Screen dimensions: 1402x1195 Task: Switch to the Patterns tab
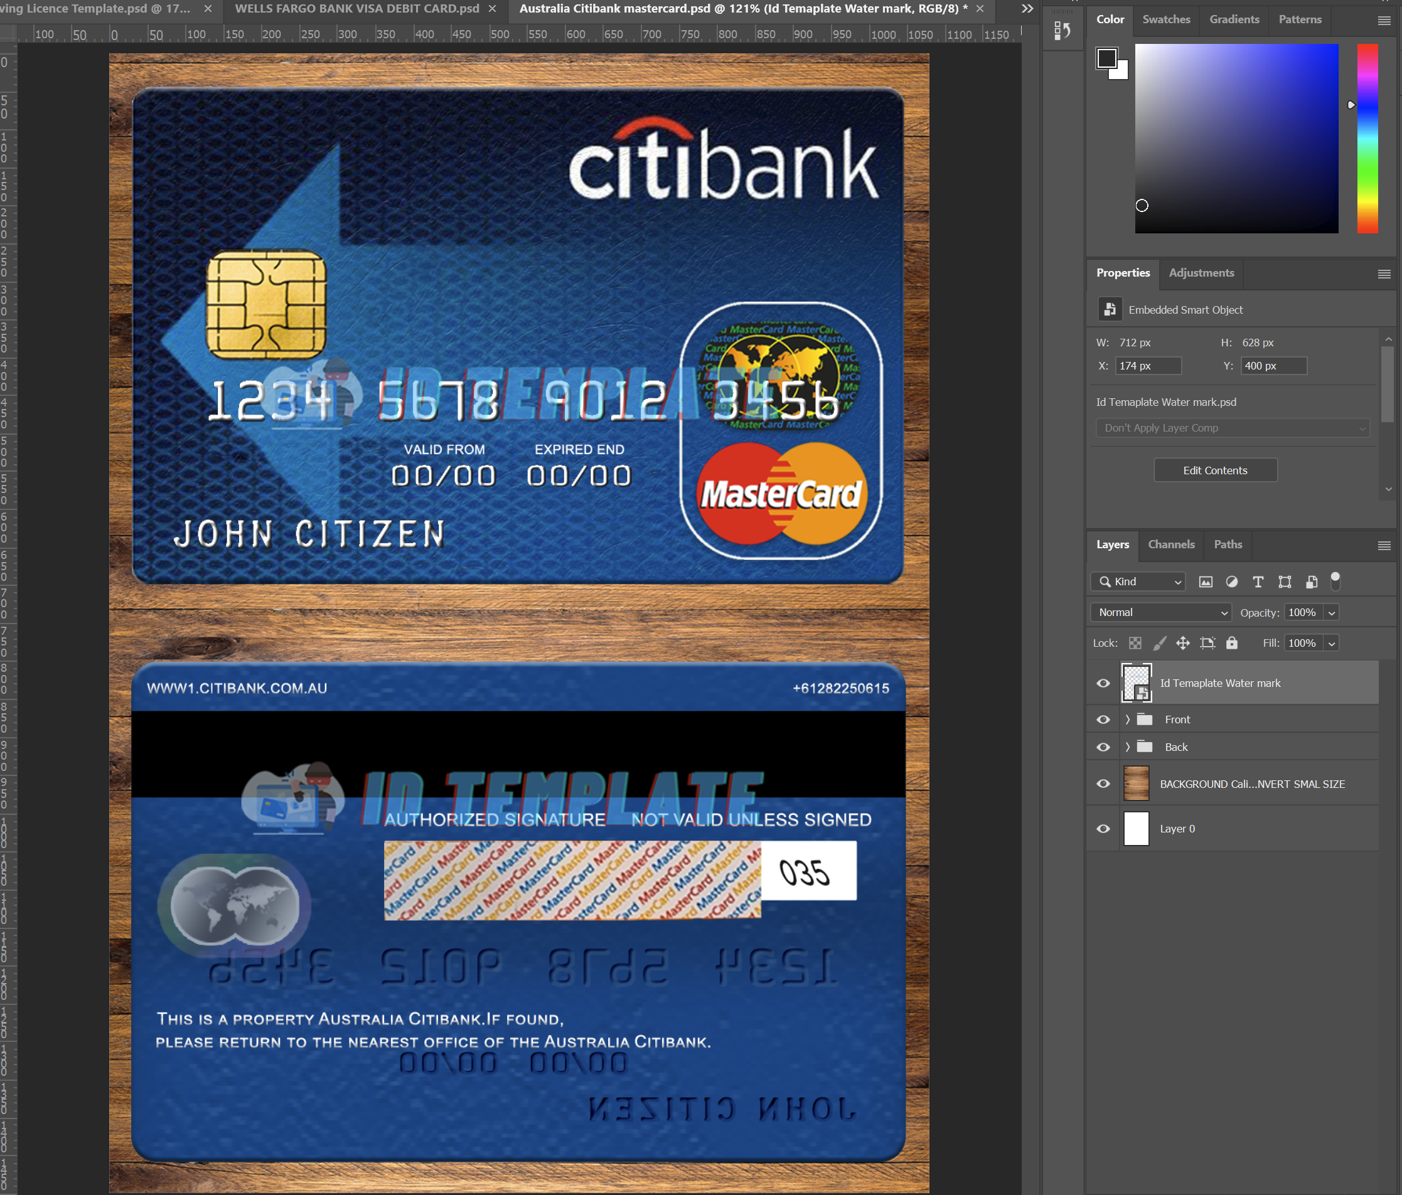click(x=1300, y=19)
